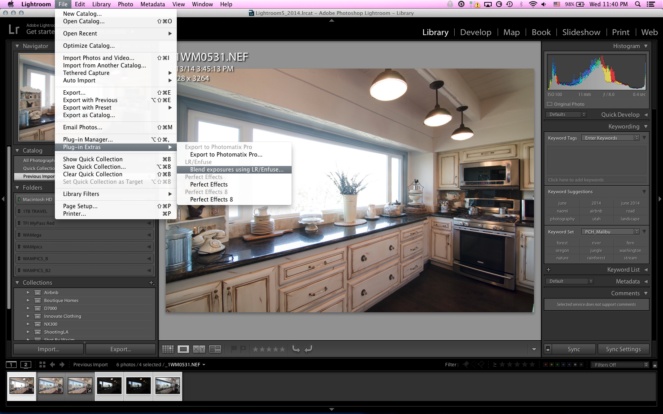Filter by yellow color label

[x=551, y=365]
